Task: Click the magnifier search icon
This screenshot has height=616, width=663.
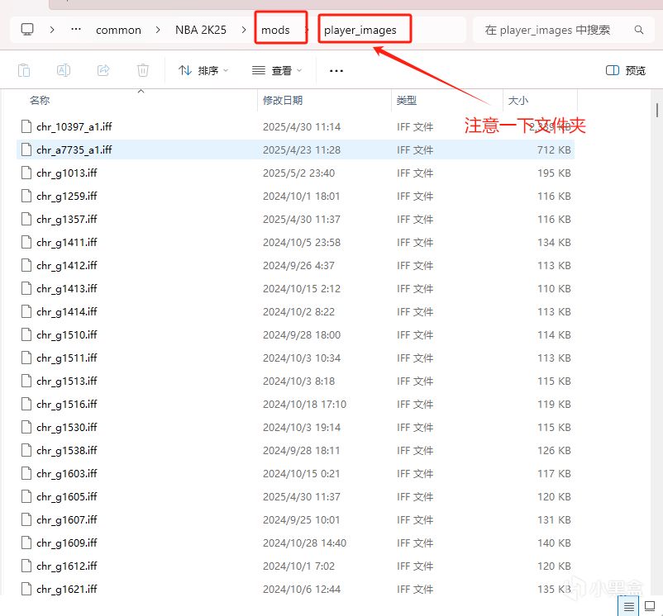Action: (639, 30)
